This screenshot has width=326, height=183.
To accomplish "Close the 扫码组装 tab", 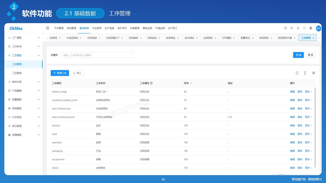I will 99,38.
